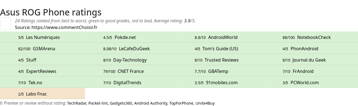Click the DigitalTrends 7/10 rating
Image resolution: width=358 pixels, height=106 pixels.
[131, 83]
